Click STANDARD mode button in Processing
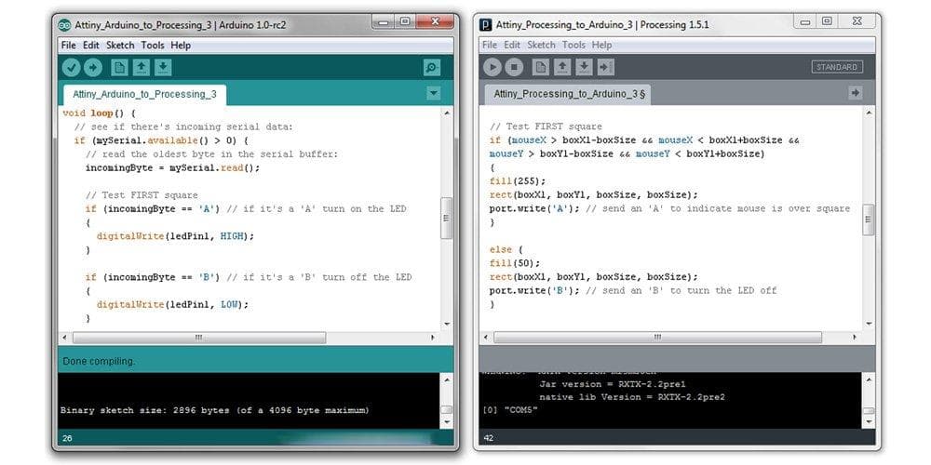The image size is (931, 465). (837, 67)
